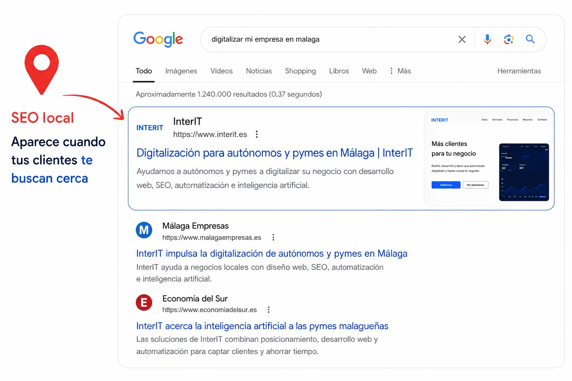Open the Shopping tab
This screenshot has width=572, height=381.
click(300, 71)
